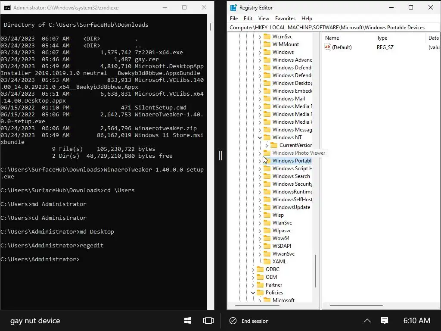Screen dimensions: 441x331
Task: Open Task View on the taskbar
Action: click(208, 321)
